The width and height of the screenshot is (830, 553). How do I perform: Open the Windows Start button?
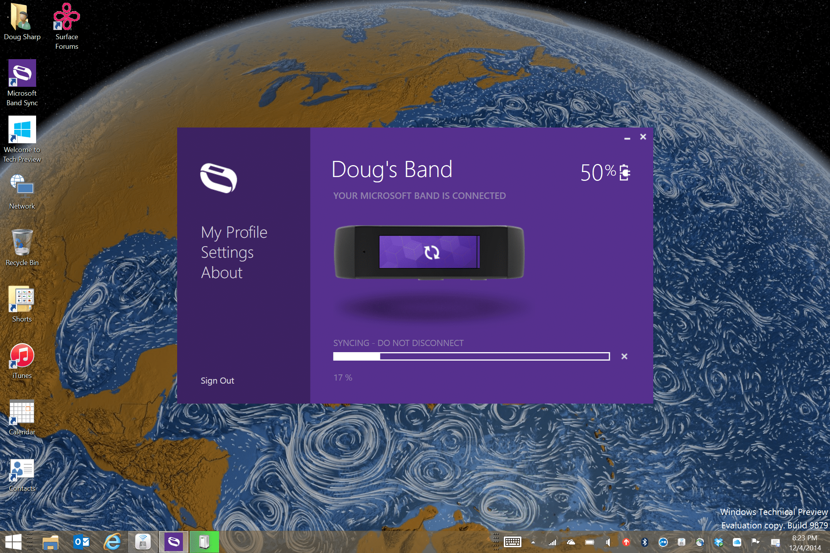click(13, 542)
